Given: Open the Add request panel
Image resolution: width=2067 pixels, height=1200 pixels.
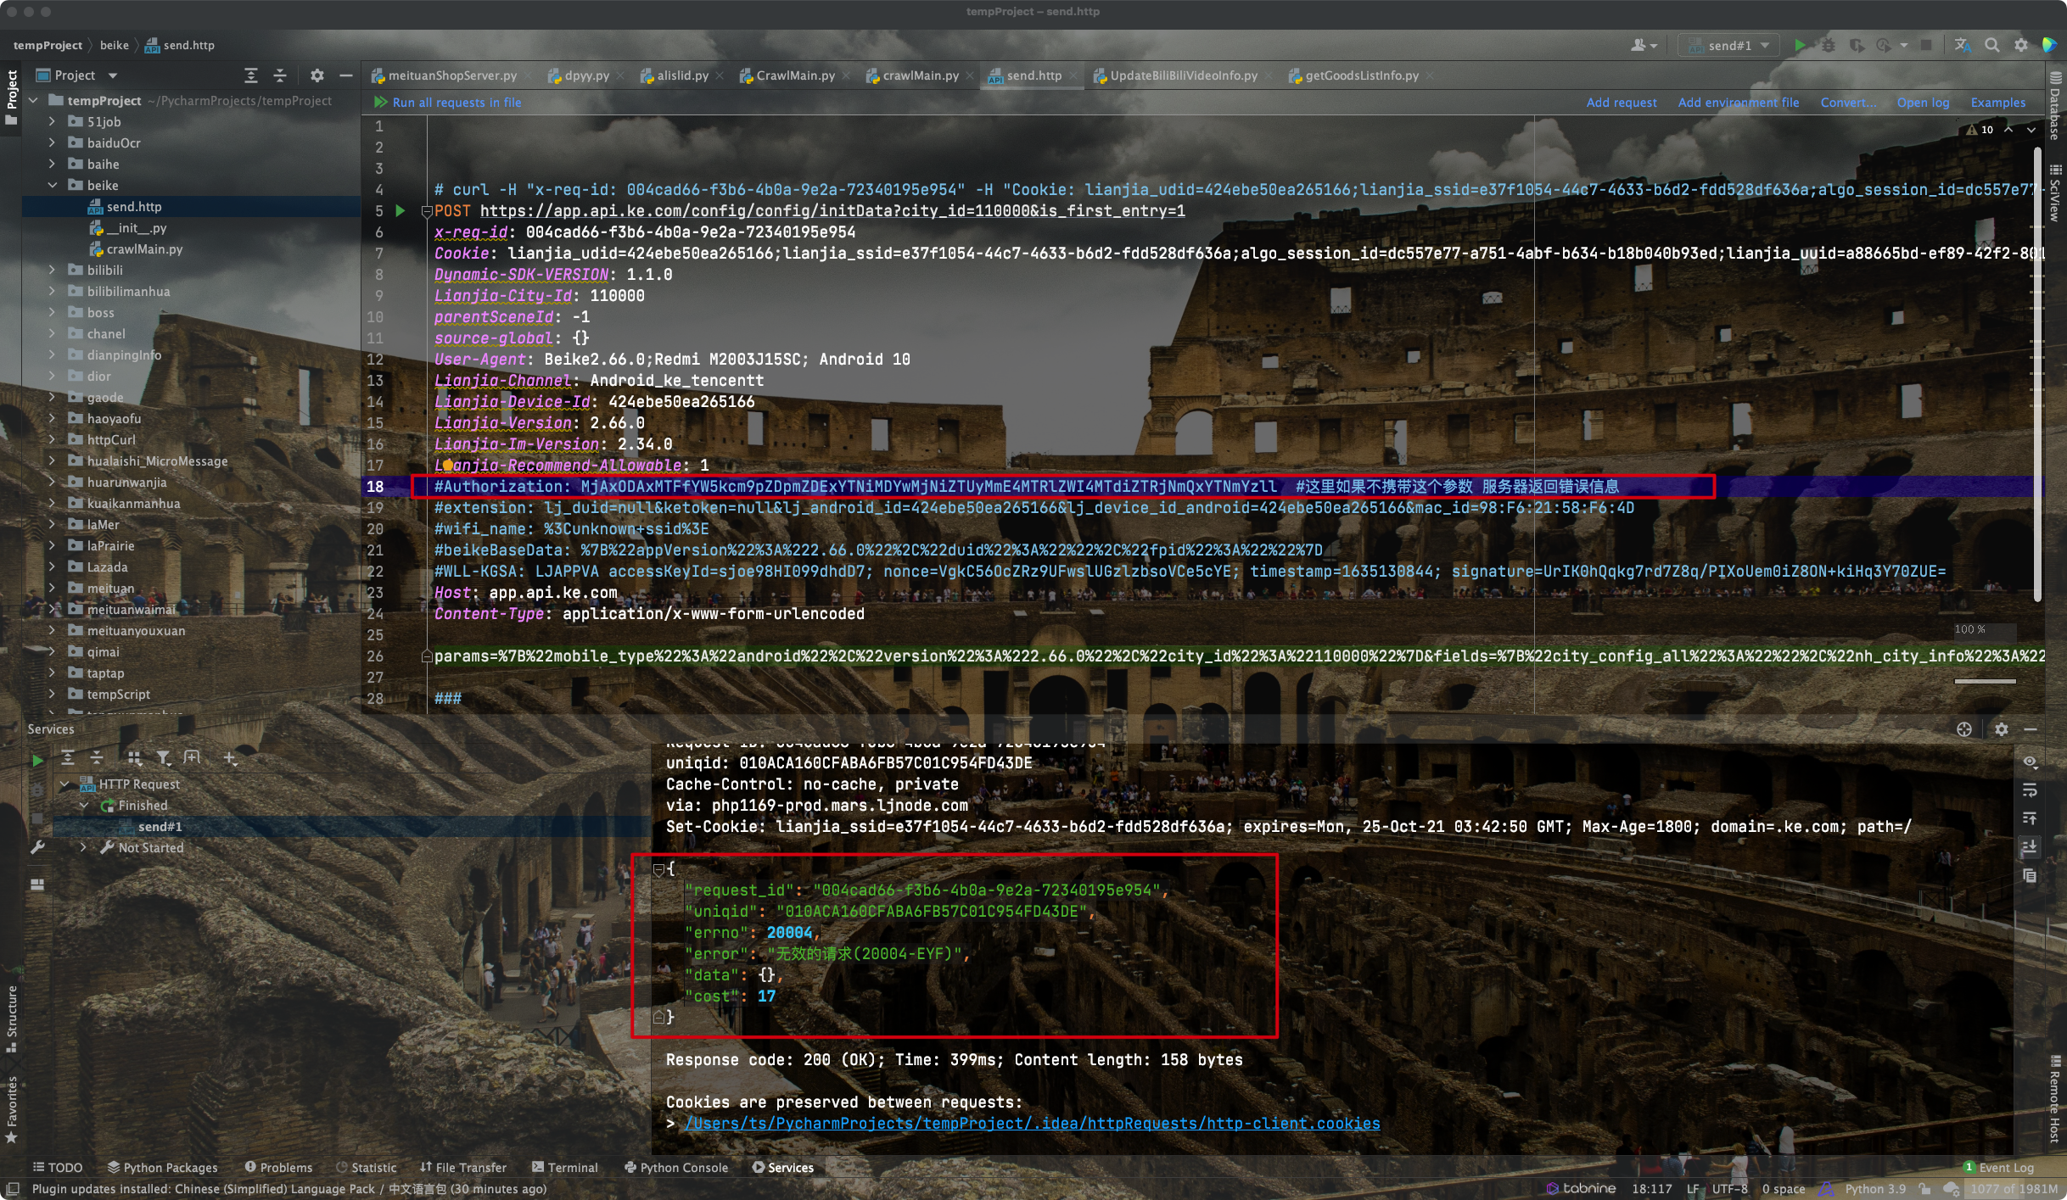Looking at the screenshot, I should pos(1622,102).
